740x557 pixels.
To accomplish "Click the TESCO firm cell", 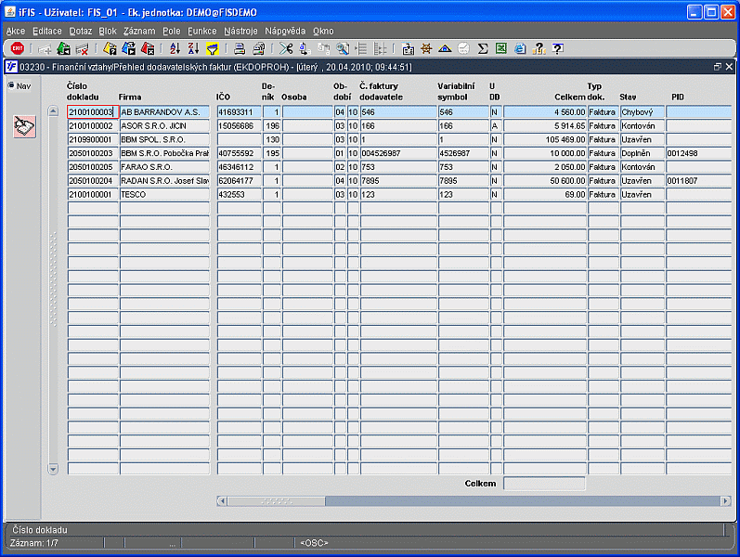I will tap(164, 194).
